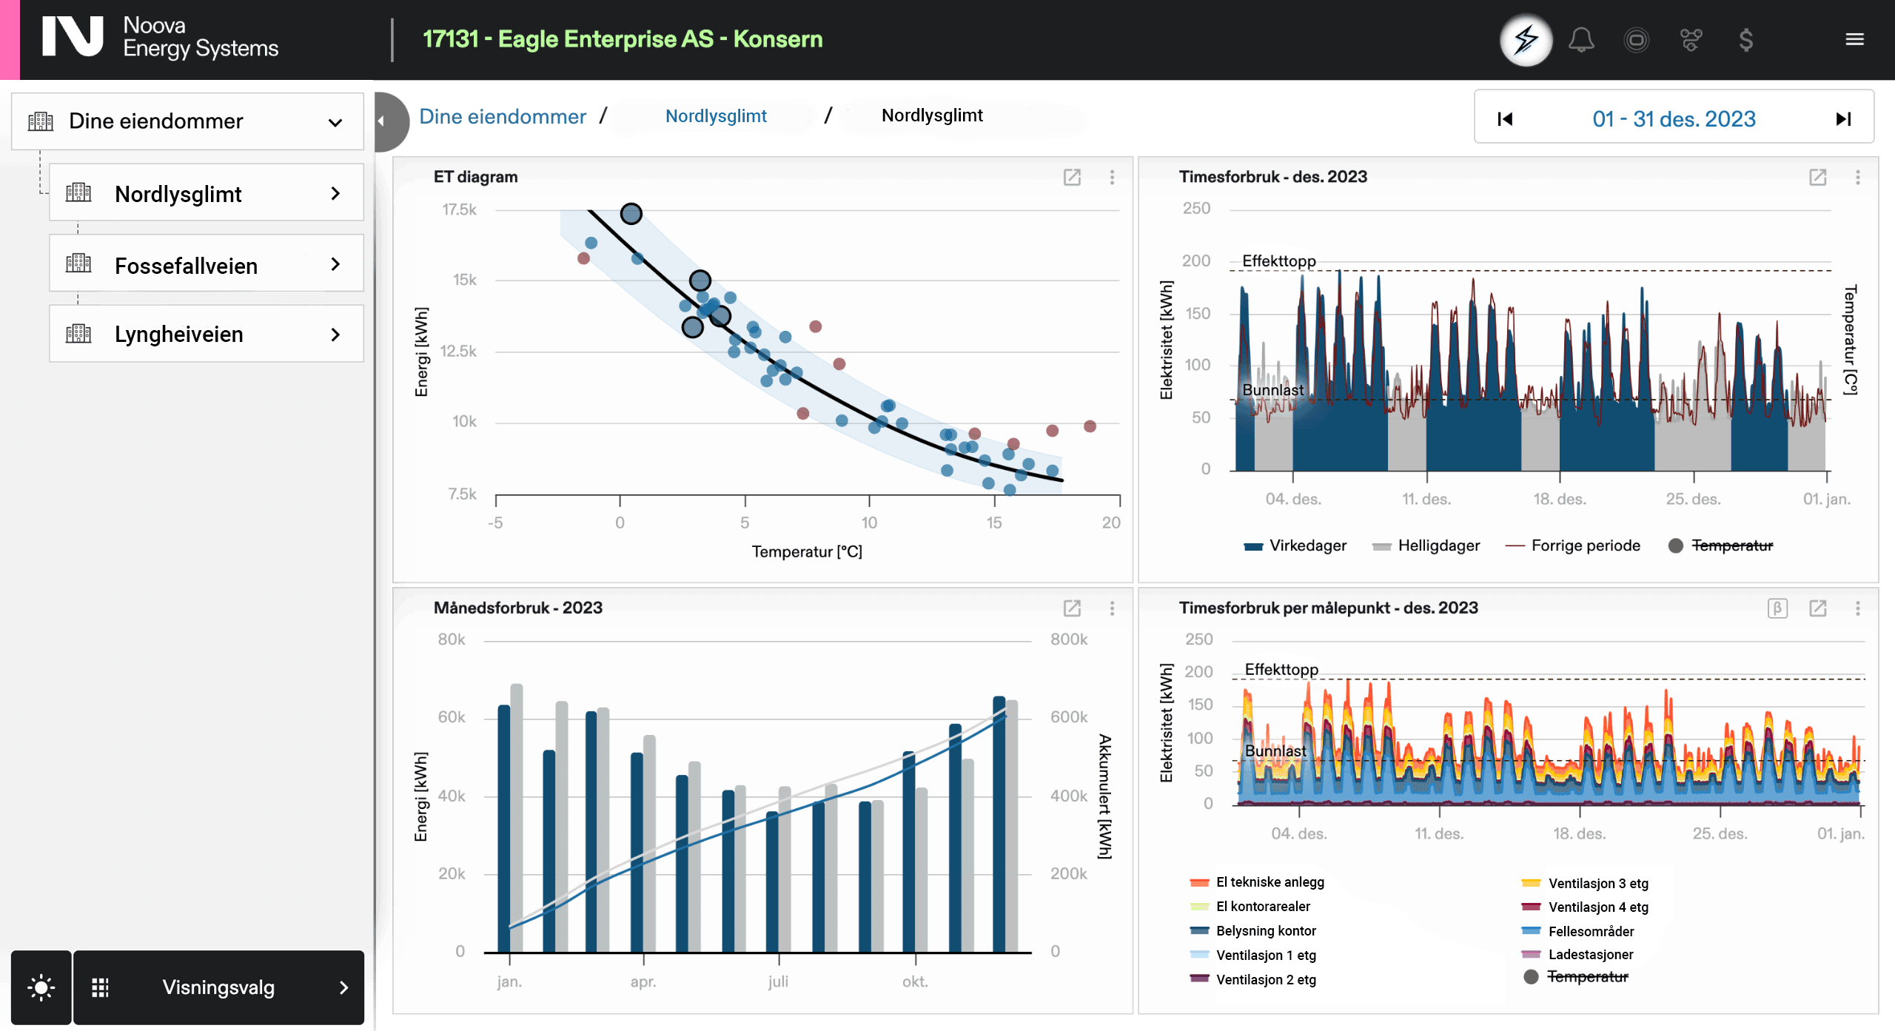Open Månedsforbruk chart more options
The image size is (1895, 1031).
click(x=1112, y=608)
